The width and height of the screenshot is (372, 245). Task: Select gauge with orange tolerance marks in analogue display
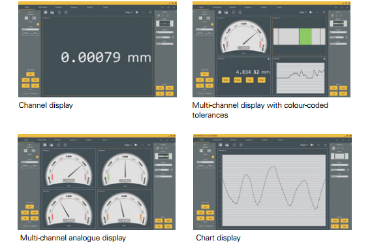125,209
